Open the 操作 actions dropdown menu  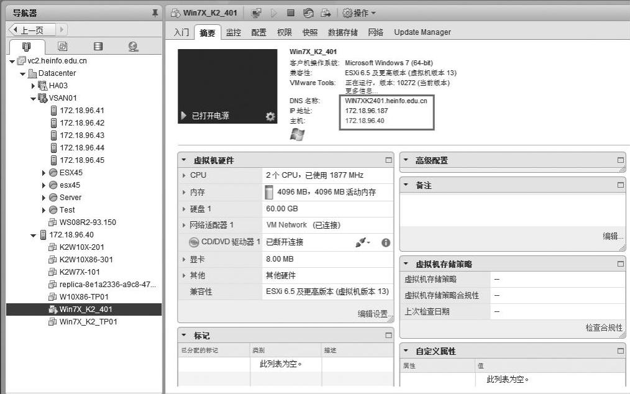pos(360,13)
